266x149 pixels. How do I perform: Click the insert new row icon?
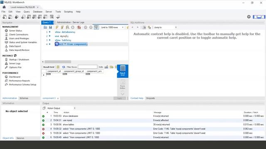pos(111,67)
